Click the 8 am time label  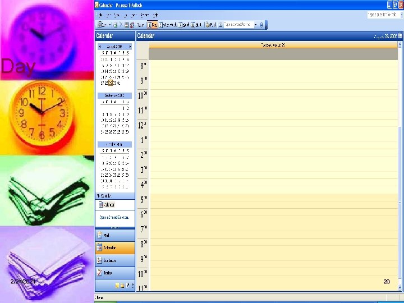click(x=143, y=66)
